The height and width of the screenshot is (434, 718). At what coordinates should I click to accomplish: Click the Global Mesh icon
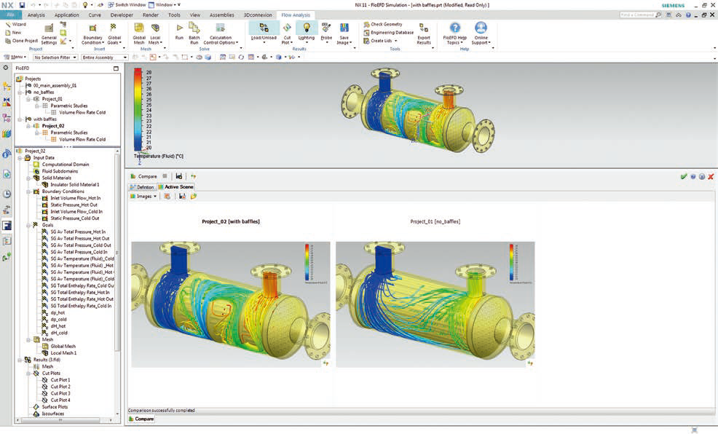(138, 28)
